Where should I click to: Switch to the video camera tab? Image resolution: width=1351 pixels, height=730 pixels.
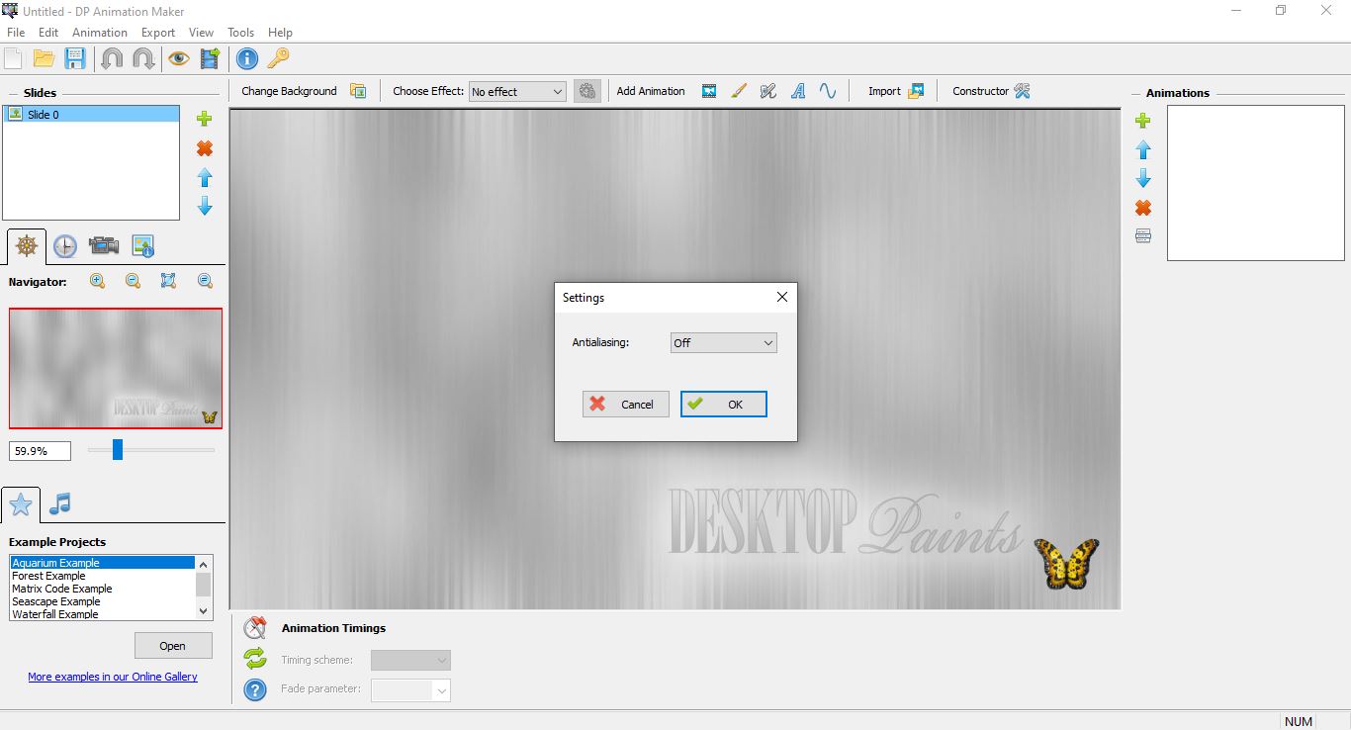click(104, 246)
